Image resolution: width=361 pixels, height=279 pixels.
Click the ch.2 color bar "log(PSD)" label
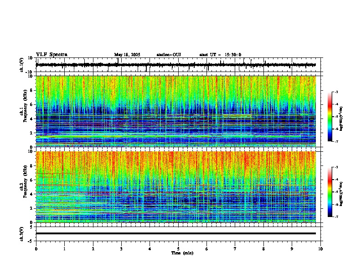click(x=341, y=194)
